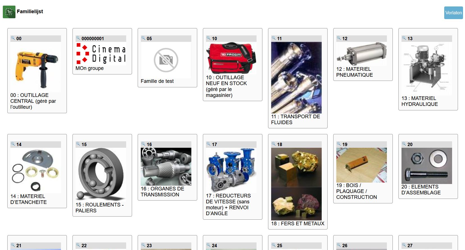Select the red Facom tool bag image
The height and width of the screenshot is (250, 465).
pos(231,58)
